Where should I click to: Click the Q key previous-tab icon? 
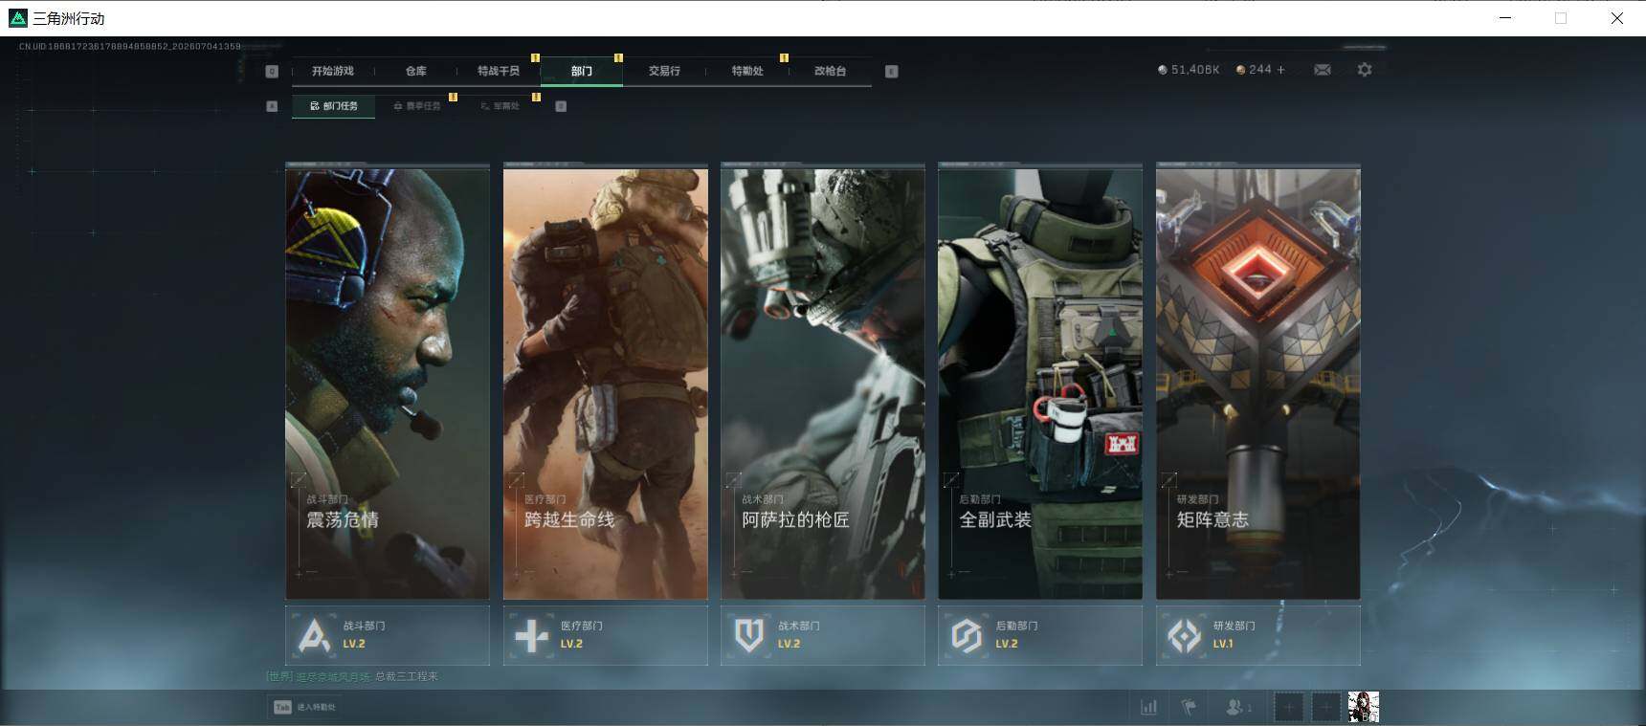pyautogui.click(x=272, y=71)
